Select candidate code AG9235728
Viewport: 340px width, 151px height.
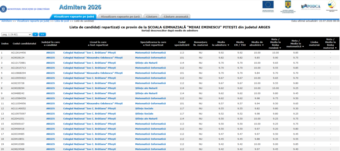coord(17,83)
